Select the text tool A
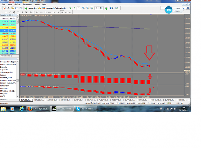Screen dimensions: 201x148 (22, 12)
